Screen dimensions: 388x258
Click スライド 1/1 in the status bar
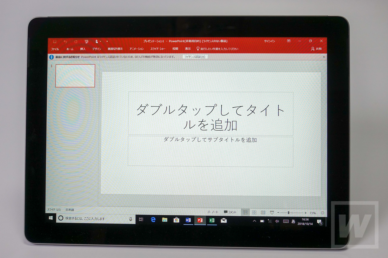(54, 210)
